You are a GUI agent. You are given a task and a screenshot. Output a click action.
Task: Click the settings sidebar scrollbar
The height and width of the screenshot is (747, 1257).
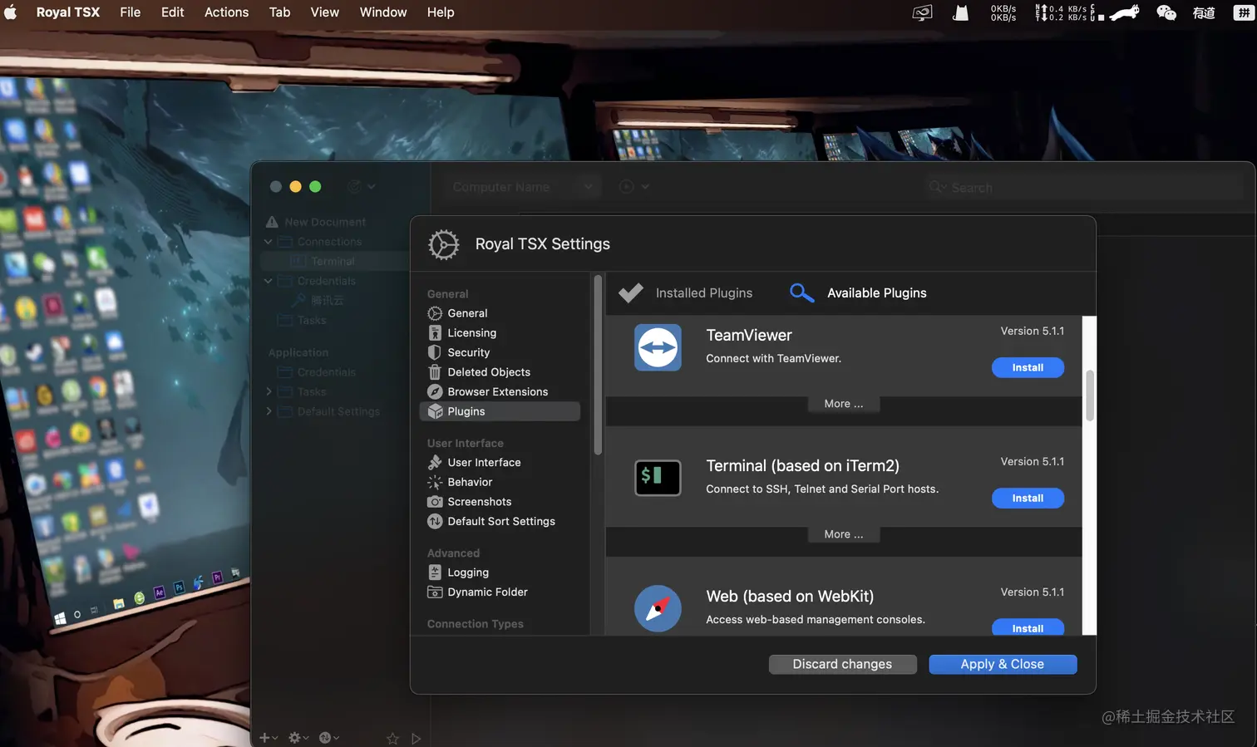(598, 366)
